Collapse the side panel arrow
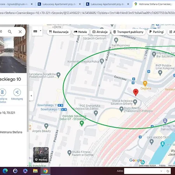 coord(31,96)
